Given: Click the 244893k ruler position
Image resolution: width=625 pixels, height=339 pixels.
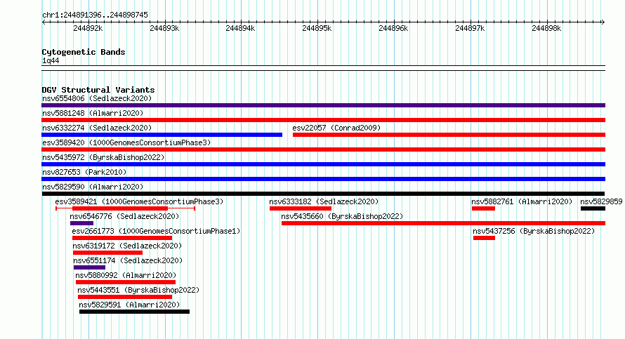Looking at the screenshot, I should 164,28.
